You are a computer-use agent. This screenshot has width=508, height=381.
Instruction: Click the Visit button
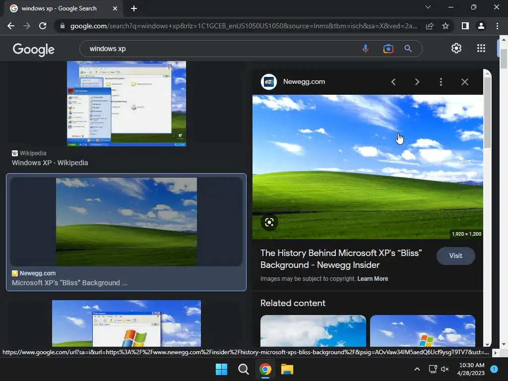coord(455,255)
